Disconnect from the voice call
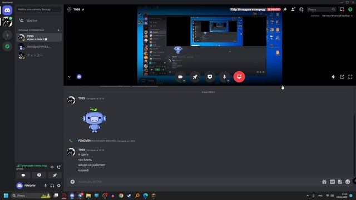This screenshot has height=200, width=356. [x=59, y=167]
